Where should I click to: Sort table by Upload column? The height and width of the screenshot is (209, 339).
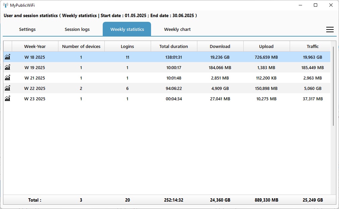267,46
